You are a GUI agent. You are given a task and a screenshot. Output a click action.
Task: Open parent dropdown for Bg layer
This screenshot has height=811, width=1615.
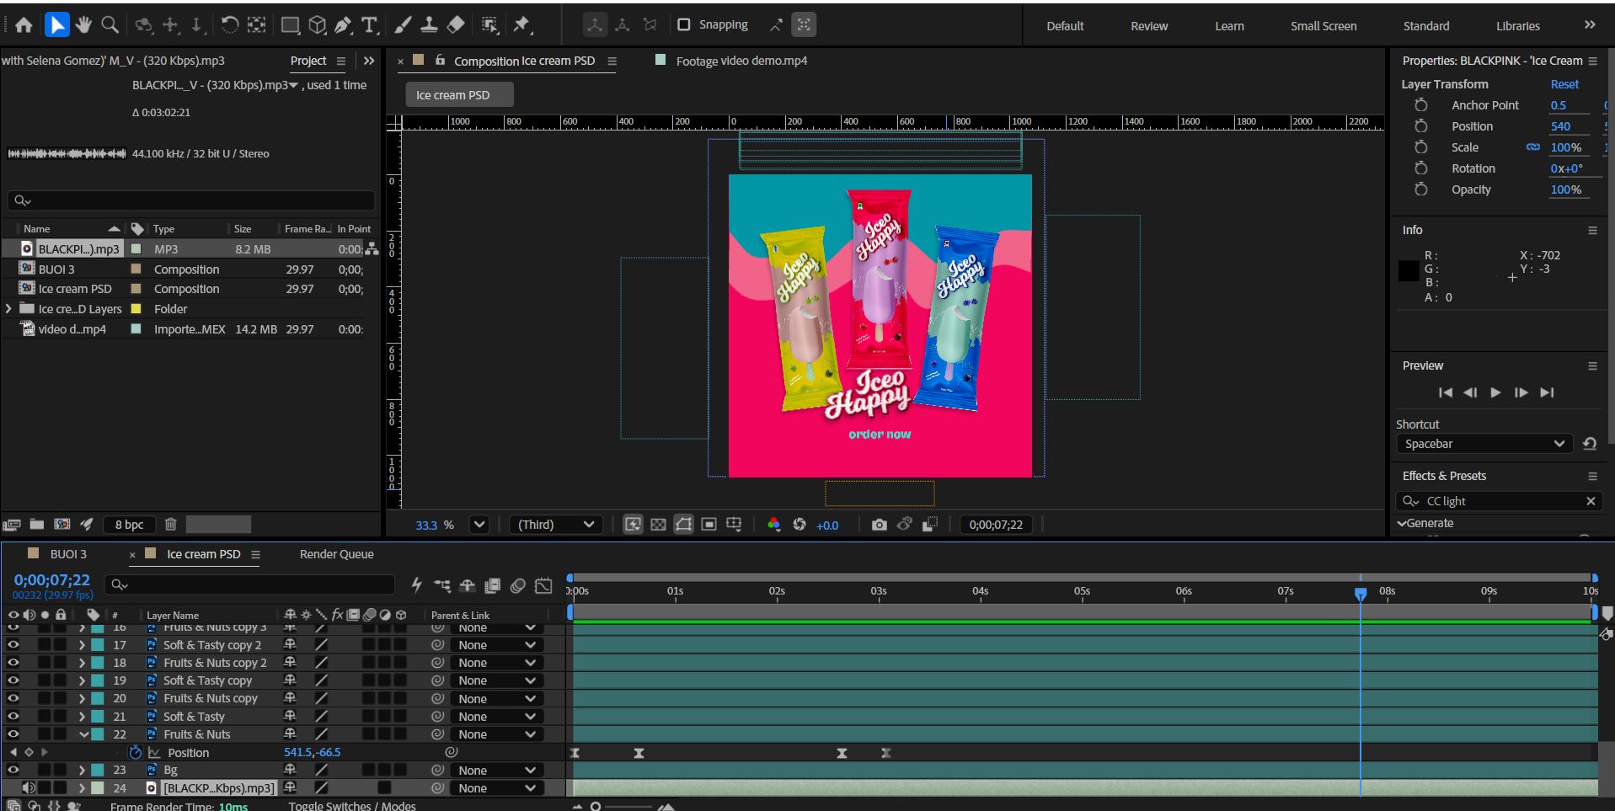496,770
